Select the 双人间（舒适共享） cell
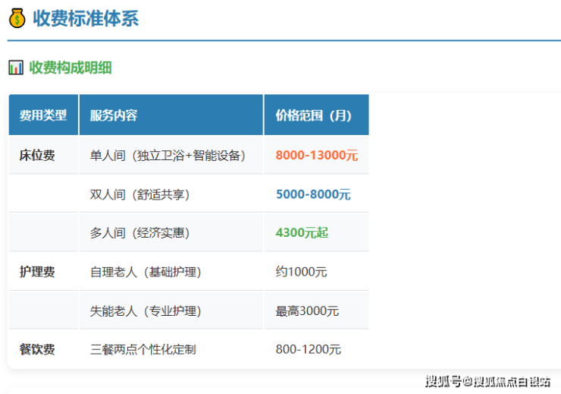This screenshot has height=394, width=561. (x=140, y=194)
